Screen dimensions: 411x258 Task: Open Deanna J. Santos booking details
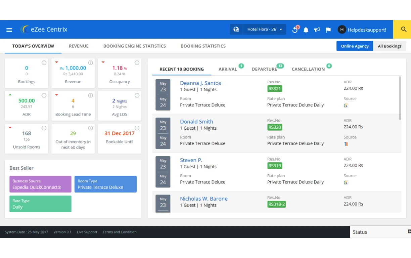tap(200, 83)
